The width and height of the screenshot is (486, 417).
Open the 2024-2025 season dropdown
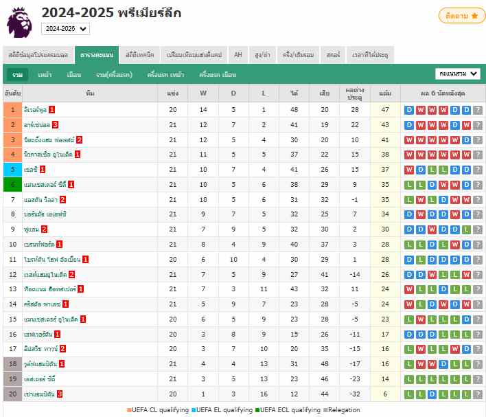pos(65,29)
